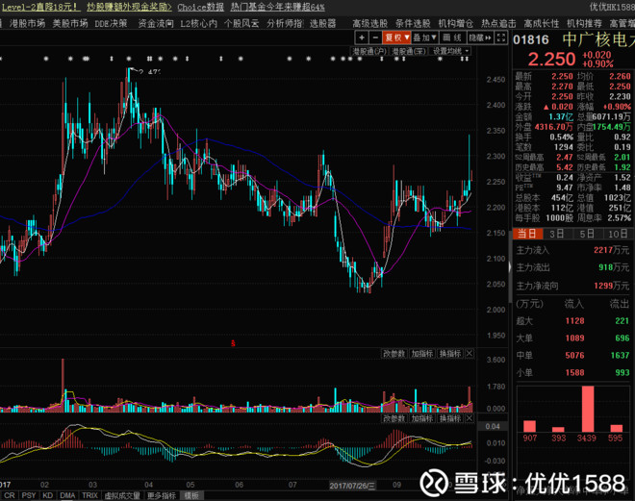The height and width of the screenshot is (501, 635).
Task: Open 更多指标 tab
Action: click(162, 496)
